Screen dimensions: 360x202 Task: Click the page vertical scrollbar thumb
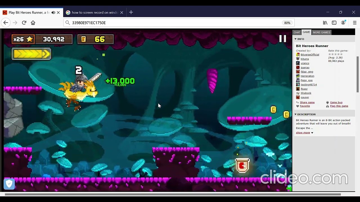[358, 74]
